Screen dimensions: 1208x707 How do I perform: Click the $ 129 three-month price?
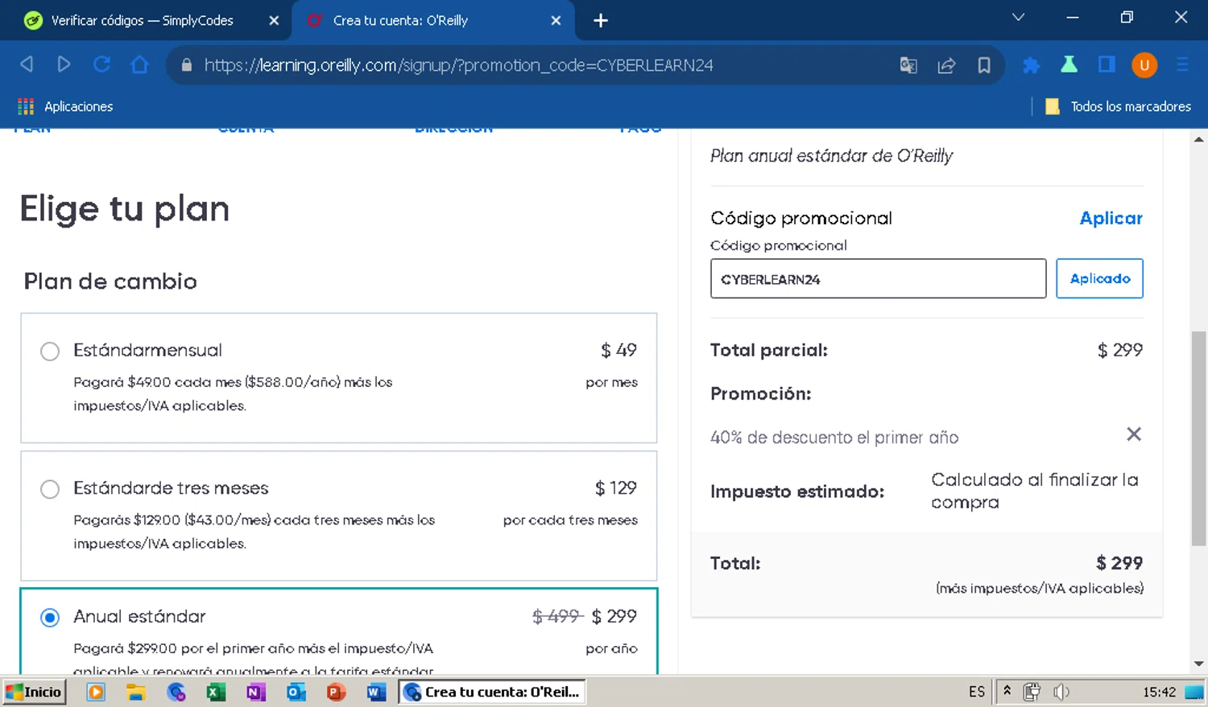tap(616, 487)
